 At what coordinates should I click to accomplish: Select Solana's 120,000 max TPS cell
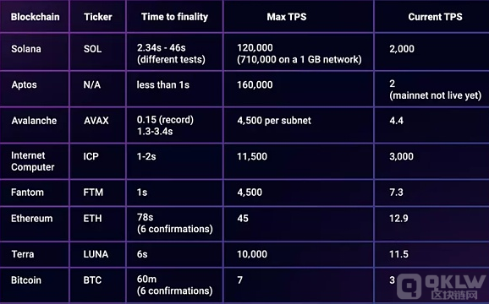[x=299, y=53]
